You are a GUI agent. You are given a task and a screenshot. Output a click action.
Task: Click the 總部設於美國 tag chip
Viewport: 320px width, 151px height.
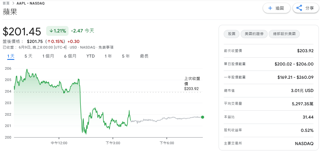284,34
